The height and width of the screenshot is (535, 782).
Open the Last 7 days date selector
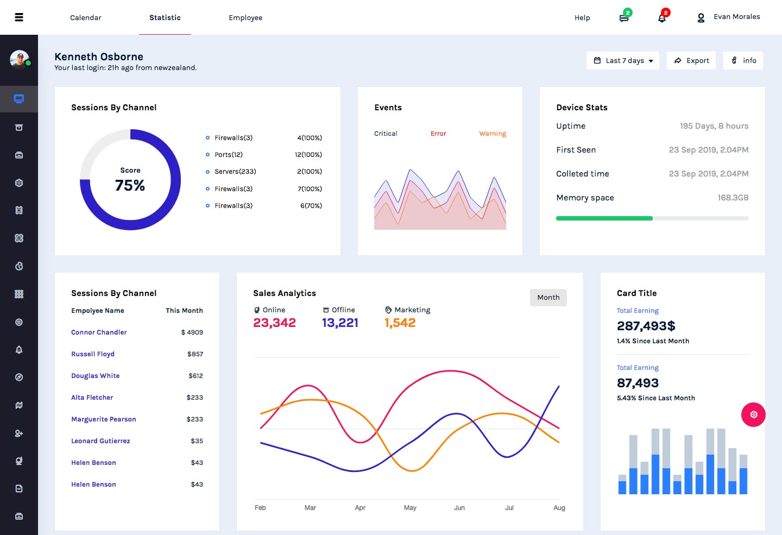point(622,60)
